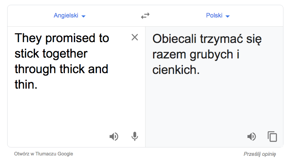Activate microphone voice input
Viewport: 291px width, 161px height.
coord(135,136)
